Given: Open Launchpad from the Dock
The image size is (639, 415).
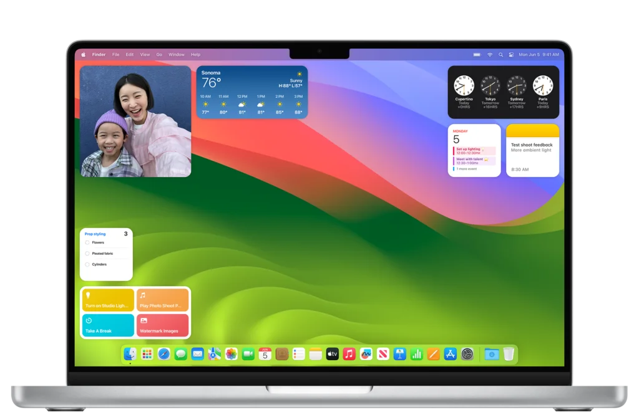Looking at the screenshot, I should click(147, 354).
